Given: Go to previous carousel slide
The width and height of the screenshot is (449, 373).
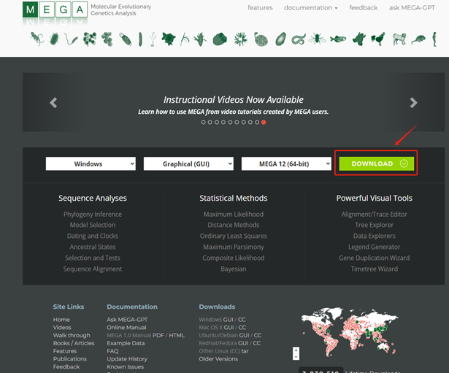Looking at the screenshot, I should pos(53,102).
